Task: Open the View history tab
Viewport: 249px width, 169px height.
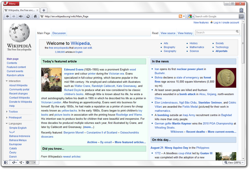Action: (185, 33)
